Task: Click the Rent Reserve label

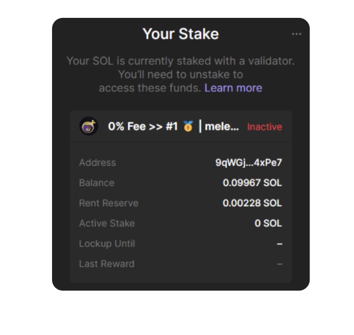Action: 108,203
